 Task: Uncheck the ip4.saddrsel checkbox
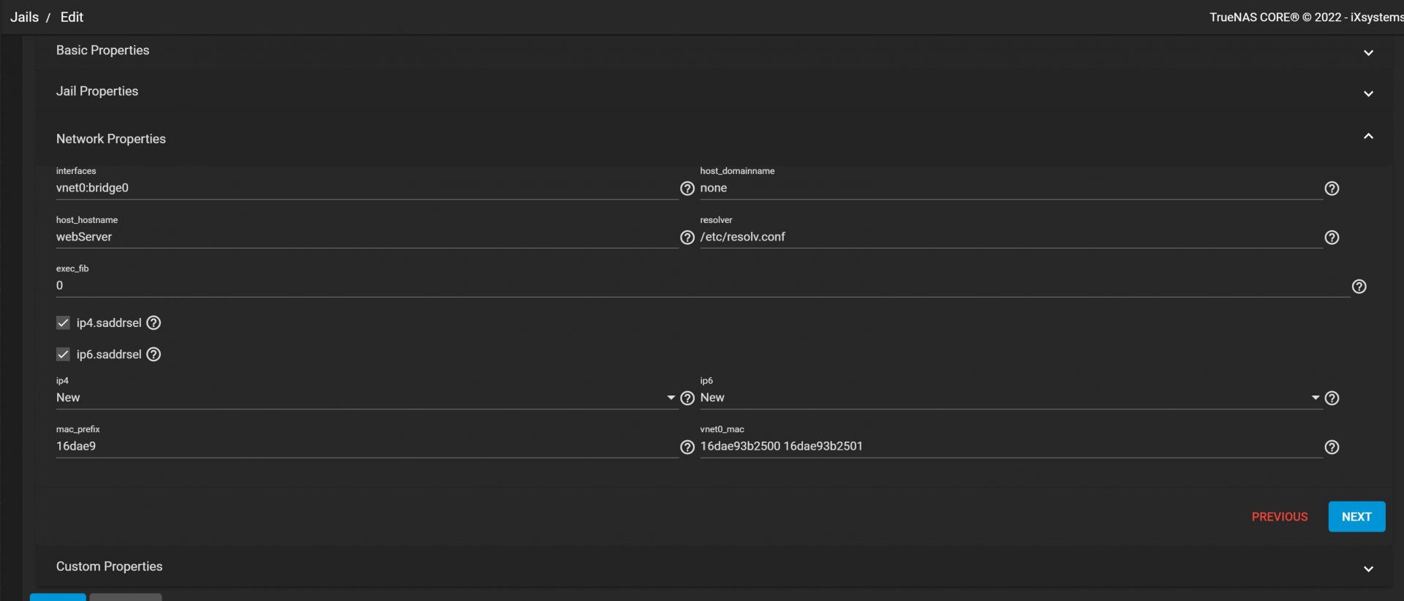point(63,322)
